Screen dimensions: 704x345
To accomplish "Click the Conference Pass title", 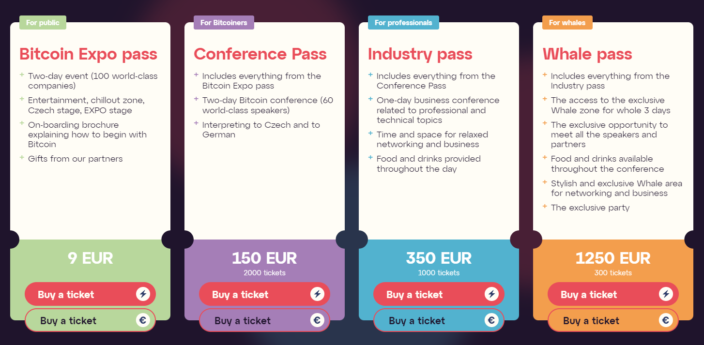I will pyautogui.click(x=260, y=54).
